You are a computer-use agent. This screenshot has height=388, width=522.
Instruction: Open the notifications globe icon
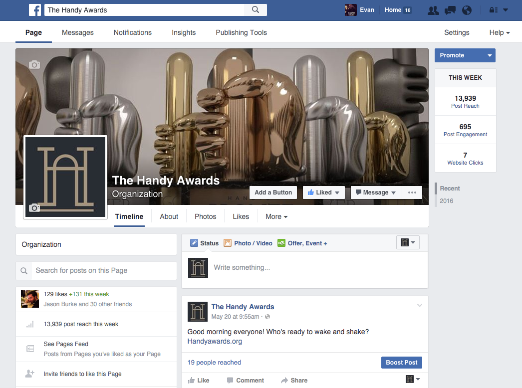pyautogui.click(x=467, y=10)
